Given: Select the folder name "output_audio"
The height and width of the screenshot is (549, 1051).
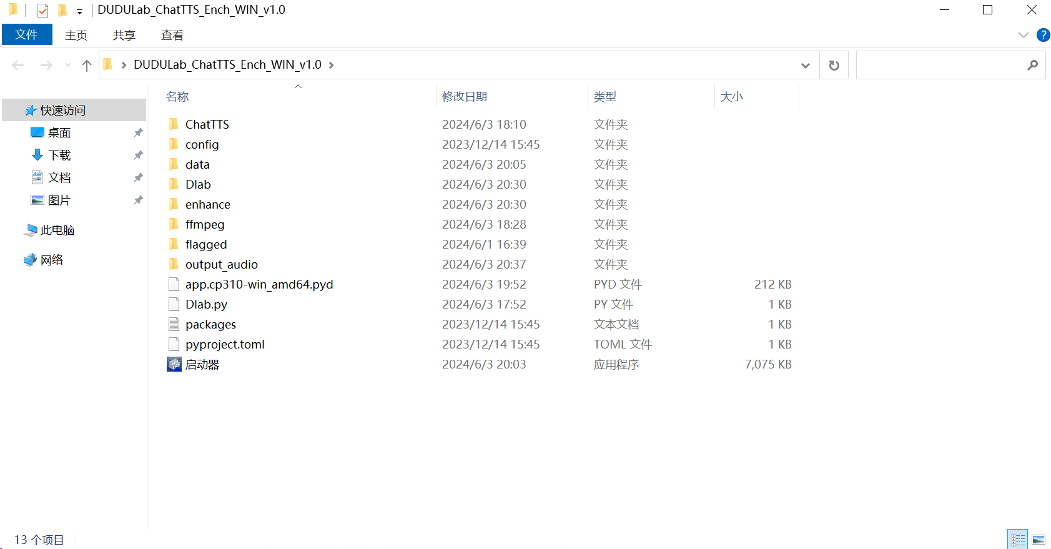Looking at the screenshot, I should (222, 264).
